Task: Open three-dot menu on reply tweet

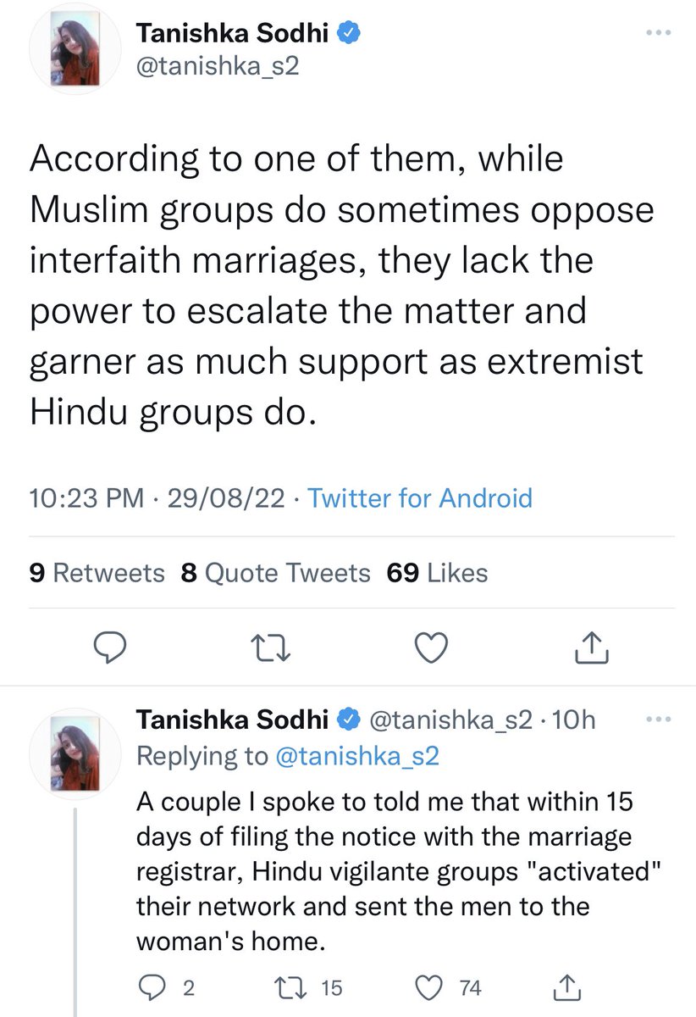Action: point(657,720)
